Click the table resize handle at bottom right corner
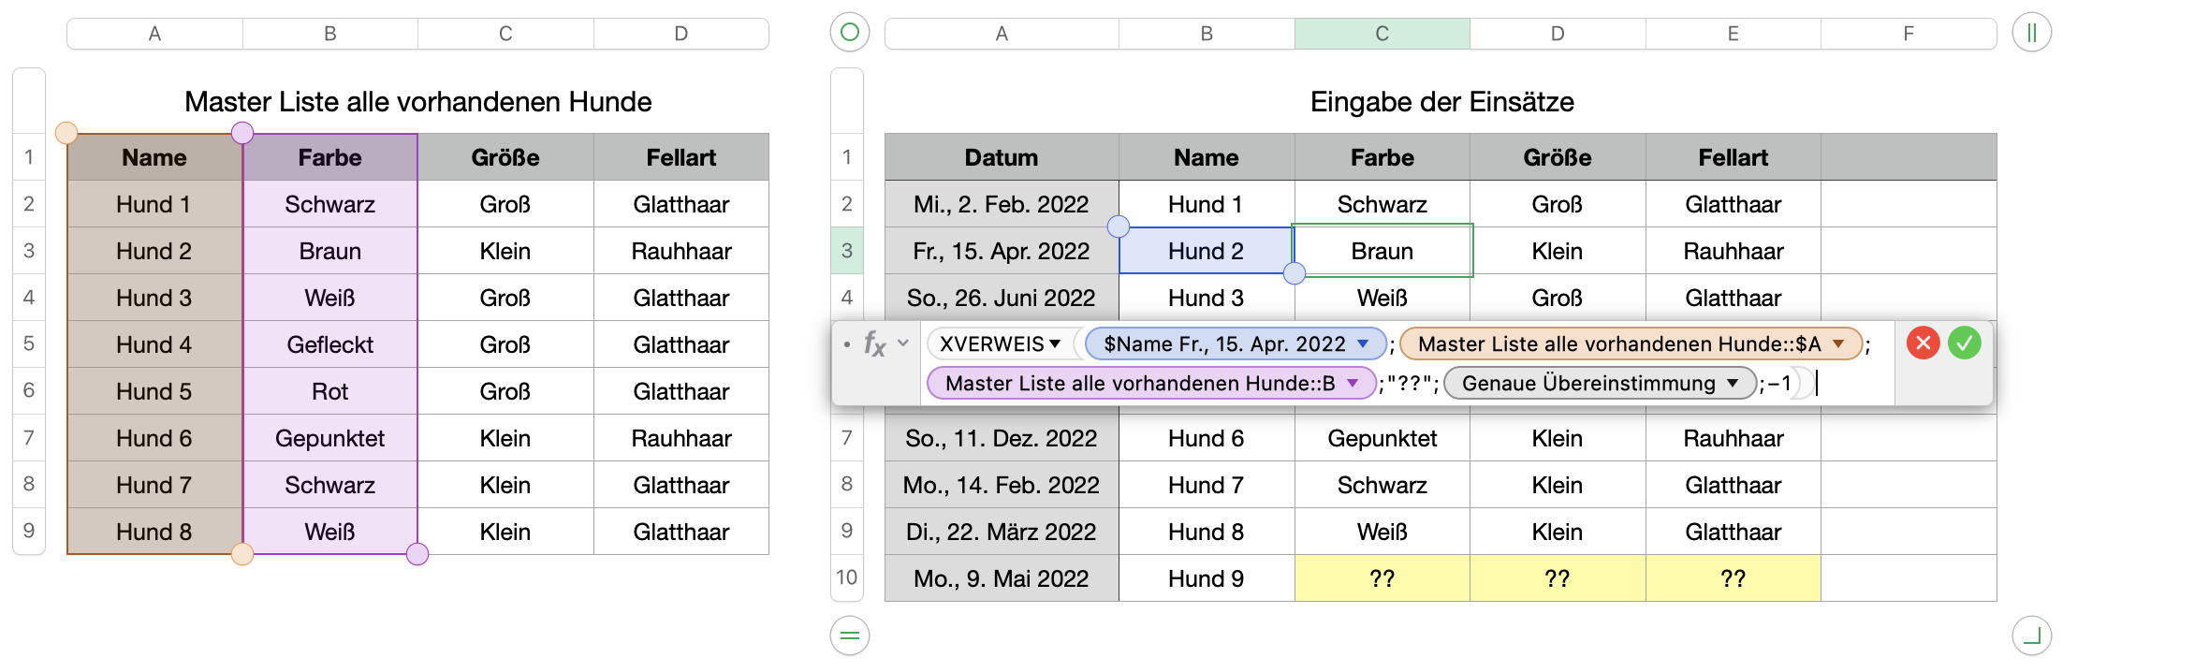 2031,636
